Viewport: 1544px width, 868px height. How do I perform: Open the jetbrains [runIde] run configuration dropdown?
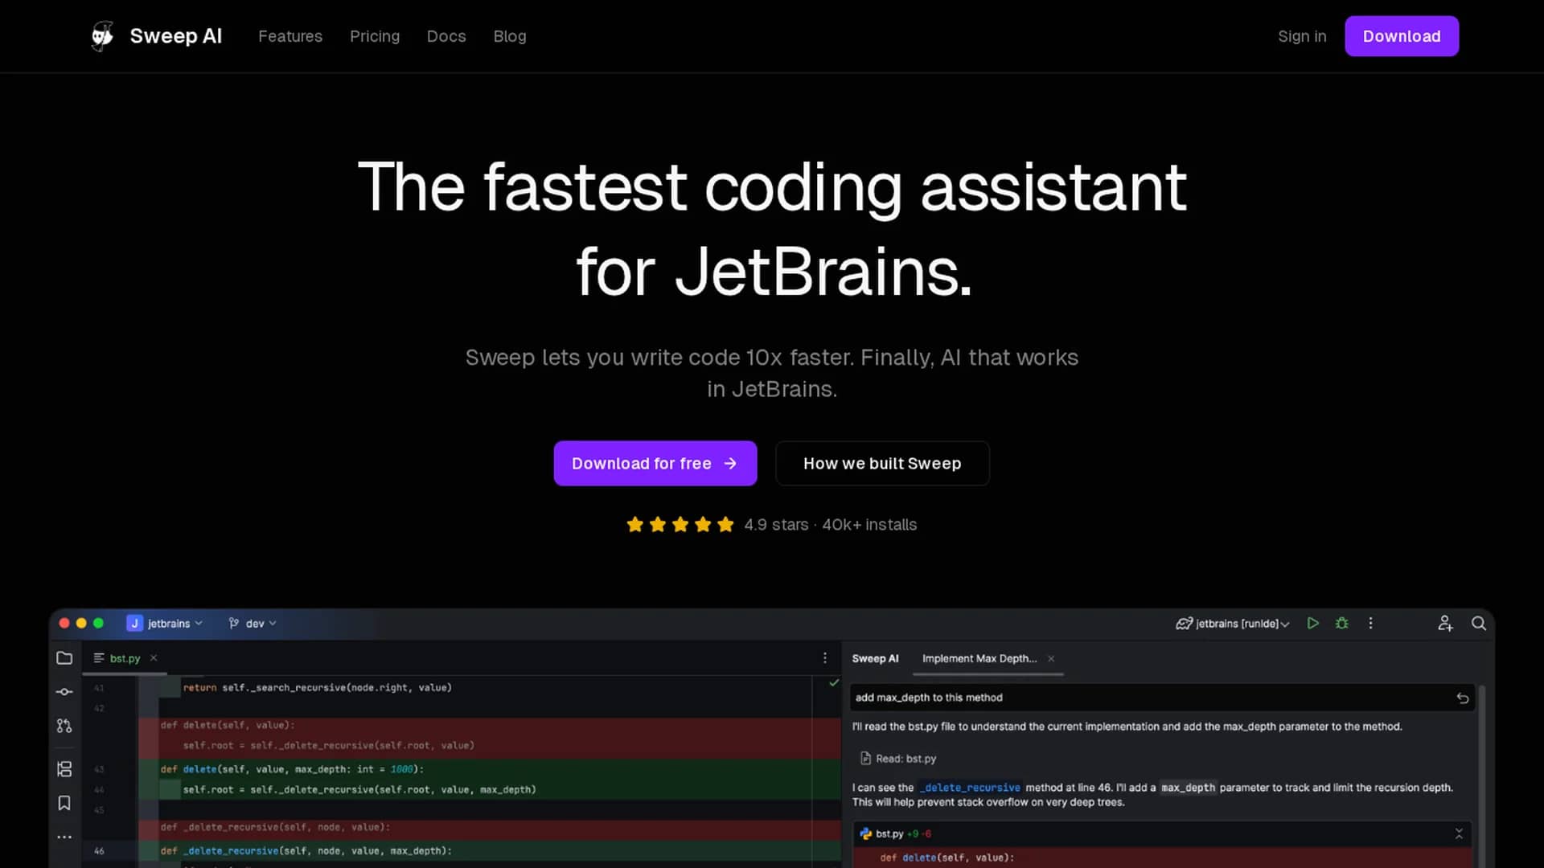1233,624
